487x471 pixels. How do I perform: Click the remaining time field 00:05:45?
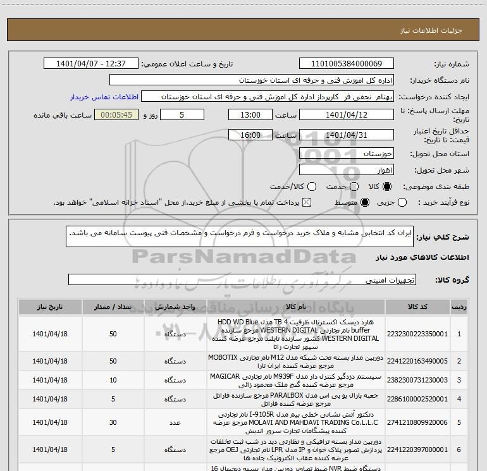[116, 114]
